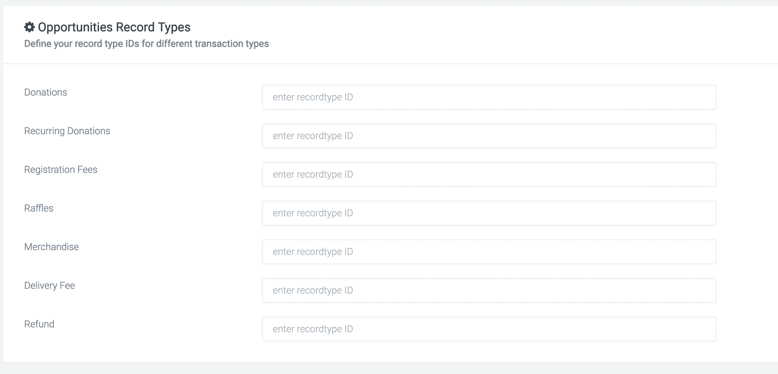Select the Recurring Donations recordtype ID input
This screenshot has width=778, height=374.
[489, 136]
